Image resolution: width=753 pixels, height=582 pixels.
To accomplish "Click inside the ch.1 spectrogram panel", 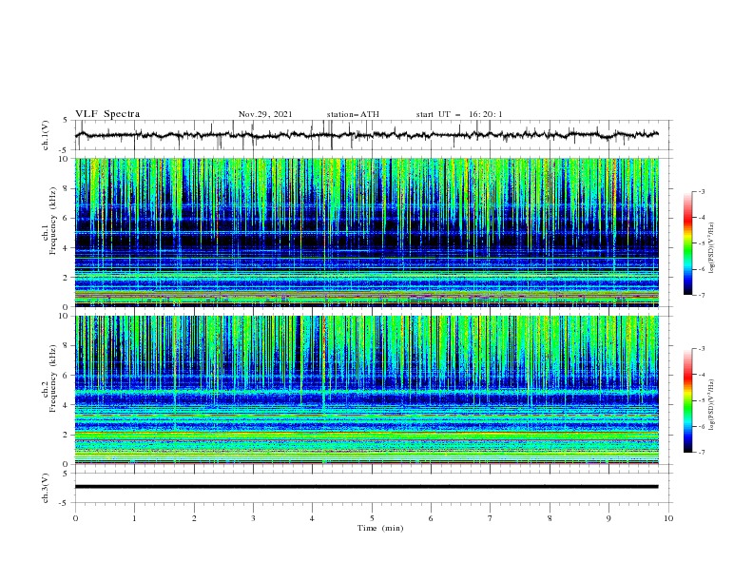I will point(367,232).
